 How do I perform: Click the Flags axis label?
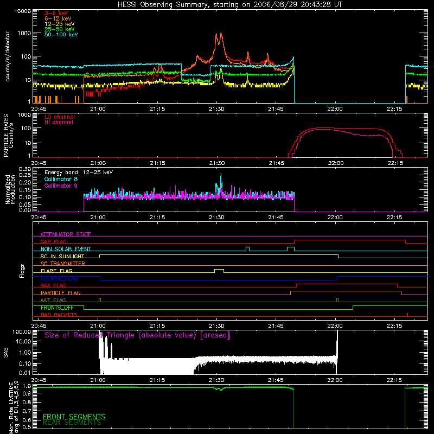tap(22, 271)
